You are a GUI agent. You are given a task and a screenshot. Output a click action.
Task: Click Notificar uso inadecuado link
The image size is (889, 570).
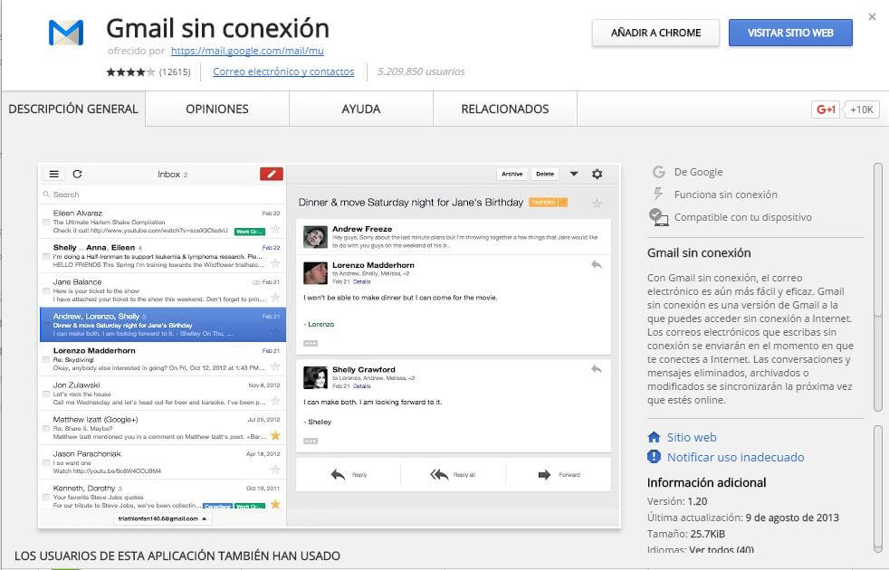(735, 457)
